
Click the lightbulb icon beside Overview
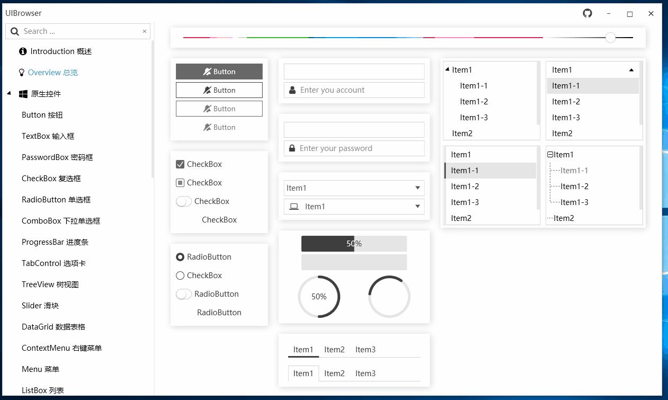click(x=22, y=73)
